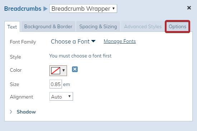Click the Shadow section label
This screenshot has width=197, height=131.
click(x=26, y=112)
